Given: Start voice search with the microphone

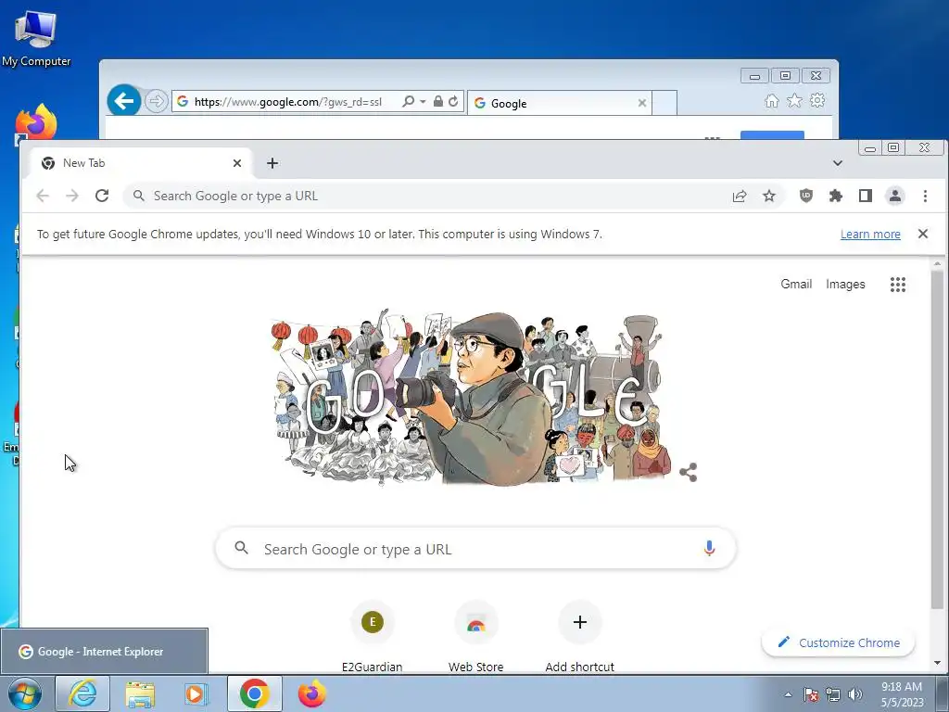Looking at the screenshot, I should point(709,549).
